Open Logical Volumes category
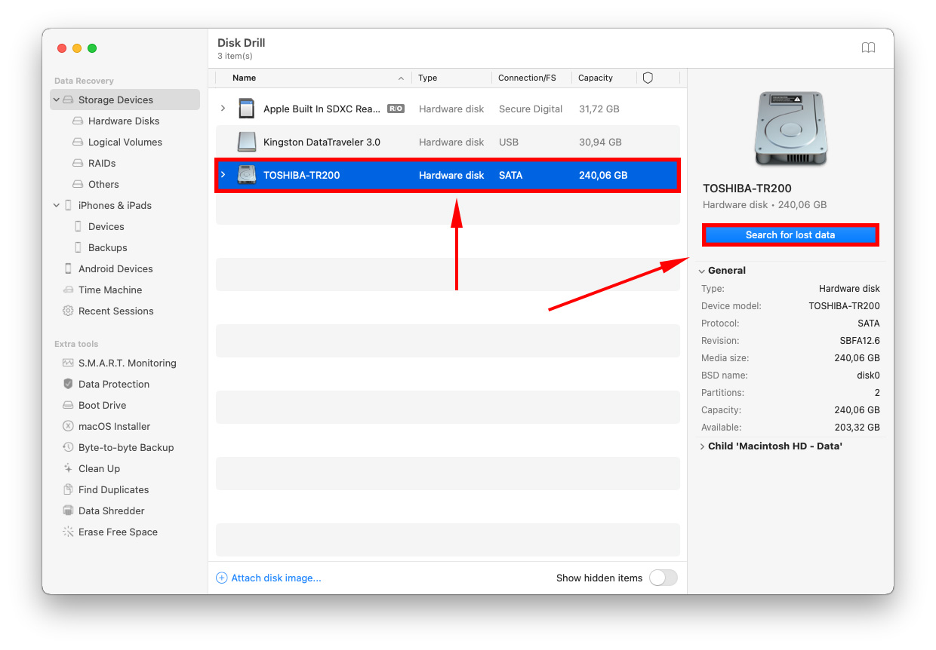This screenshot has height=650, width=936. [x=125, y=142]
